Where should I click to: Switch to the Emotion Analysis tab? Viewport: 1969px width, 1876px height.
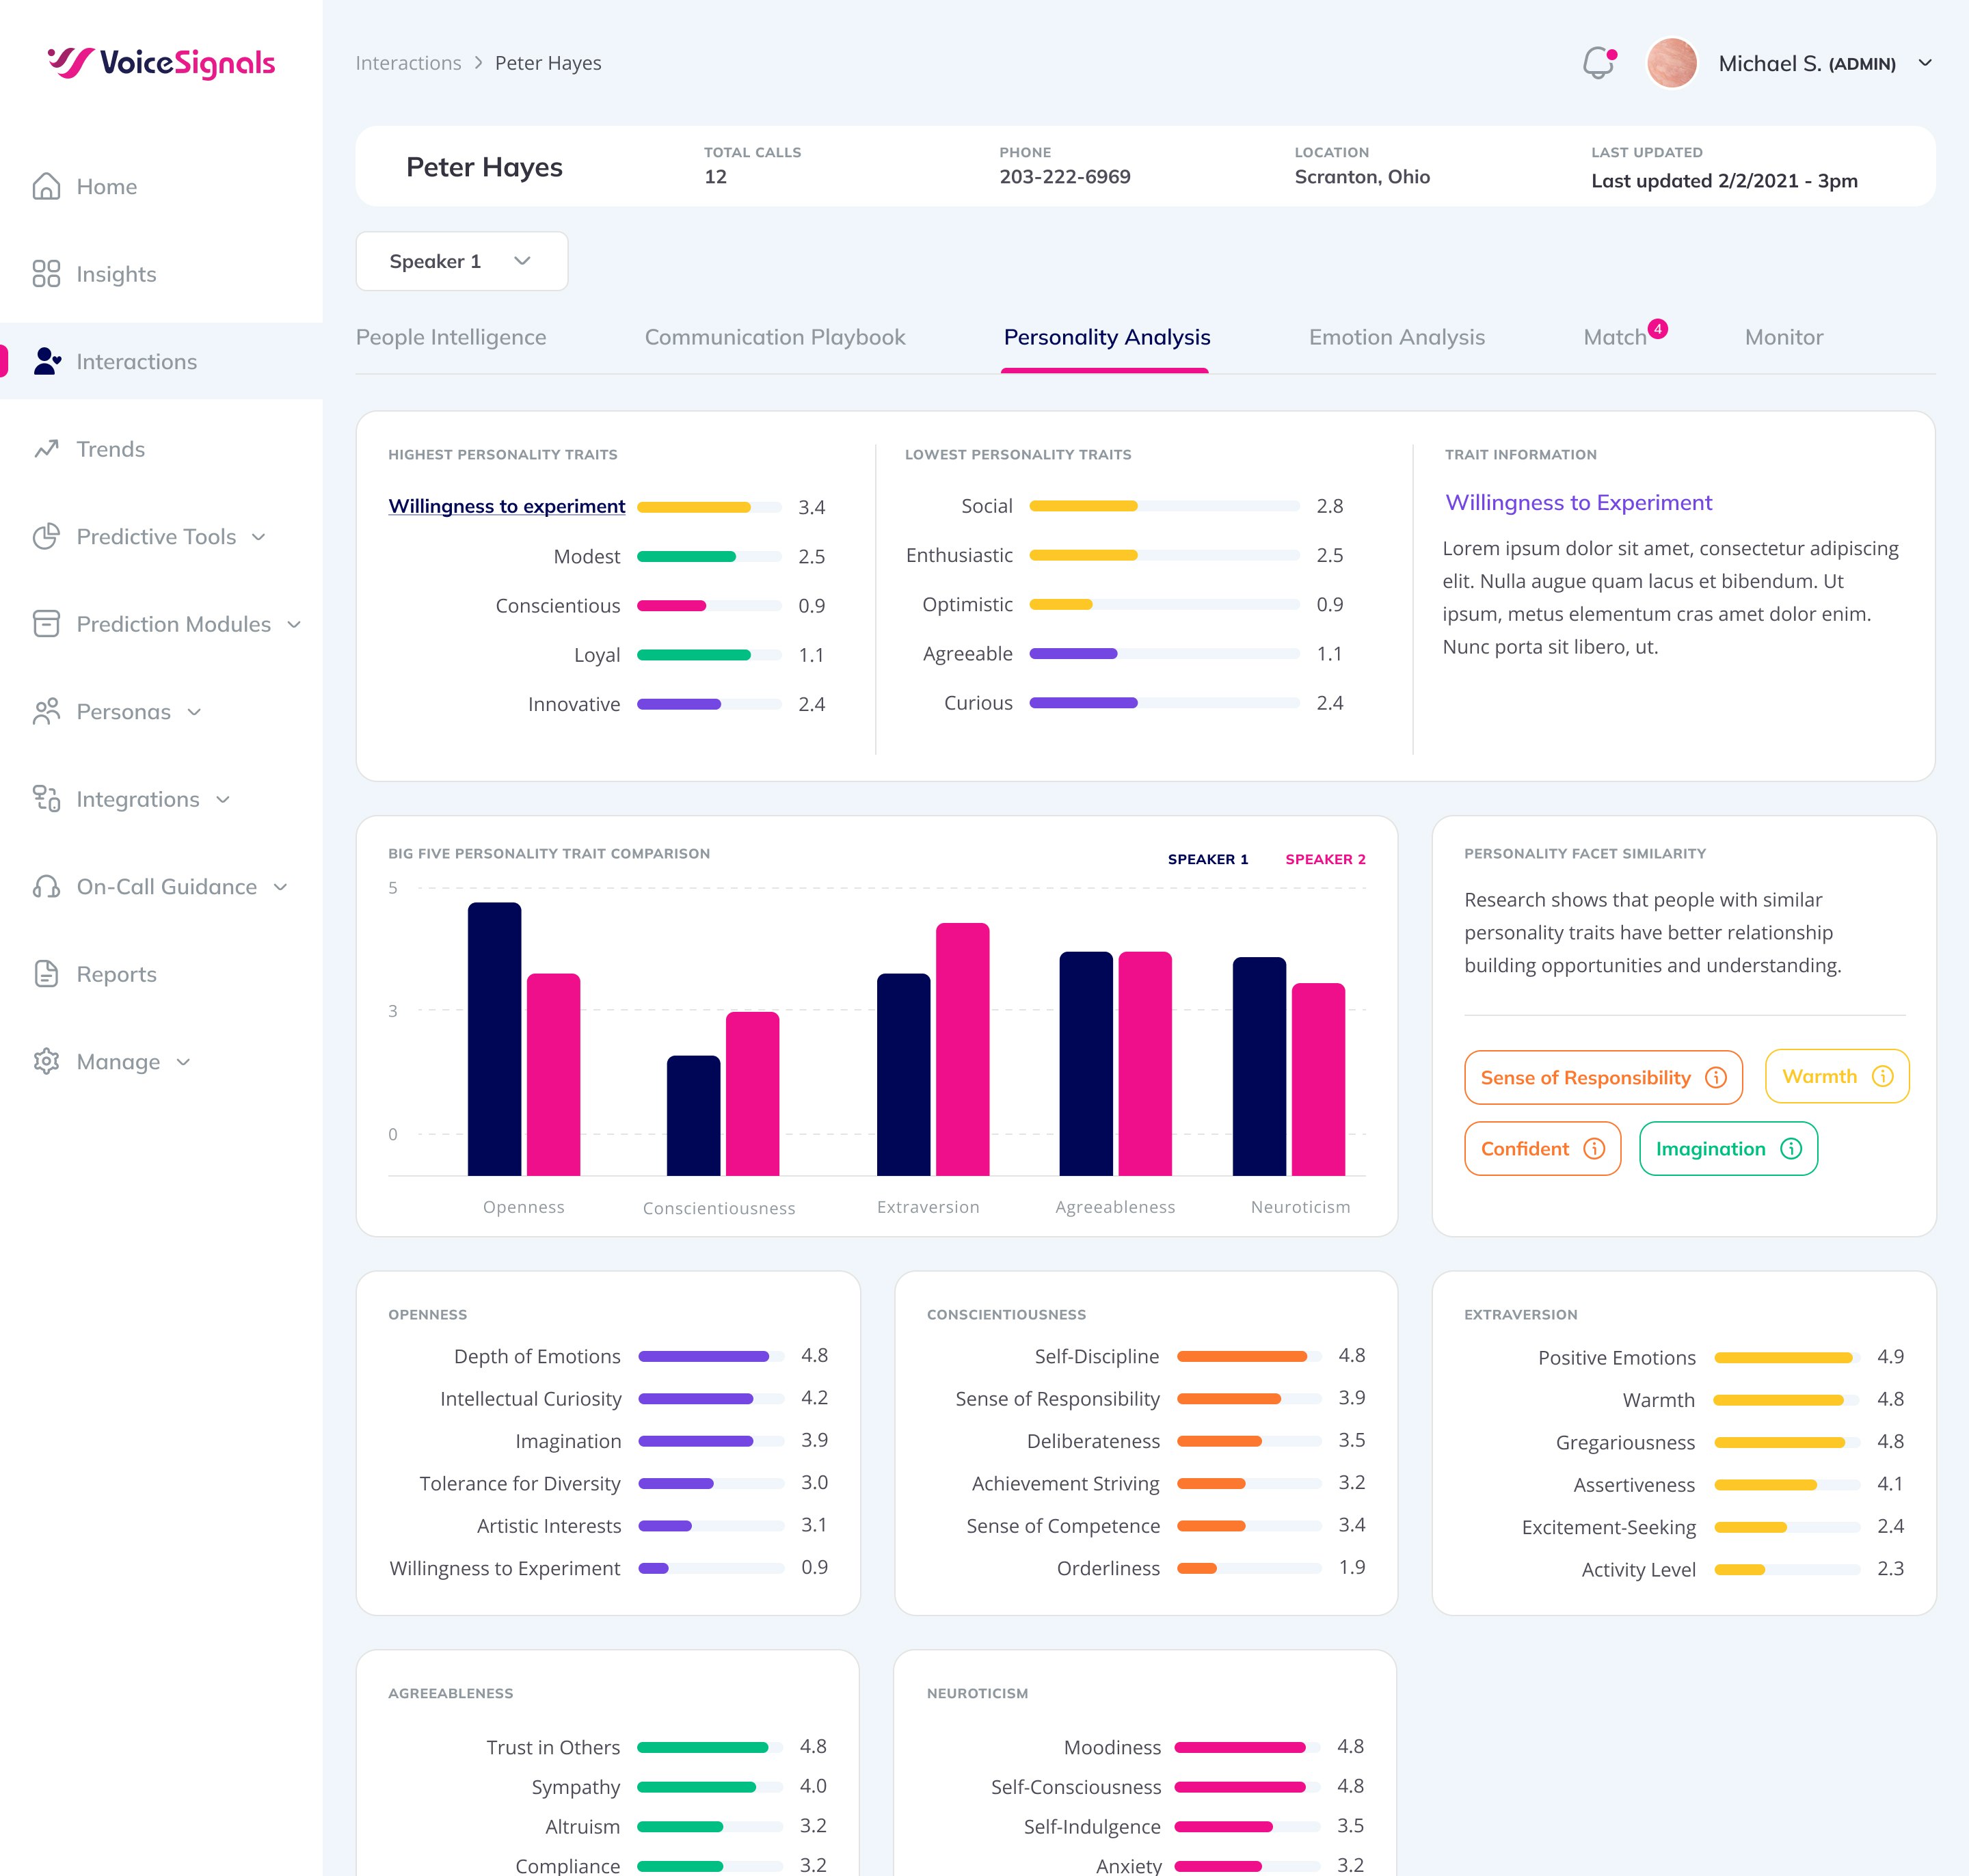coord(1396,337)
